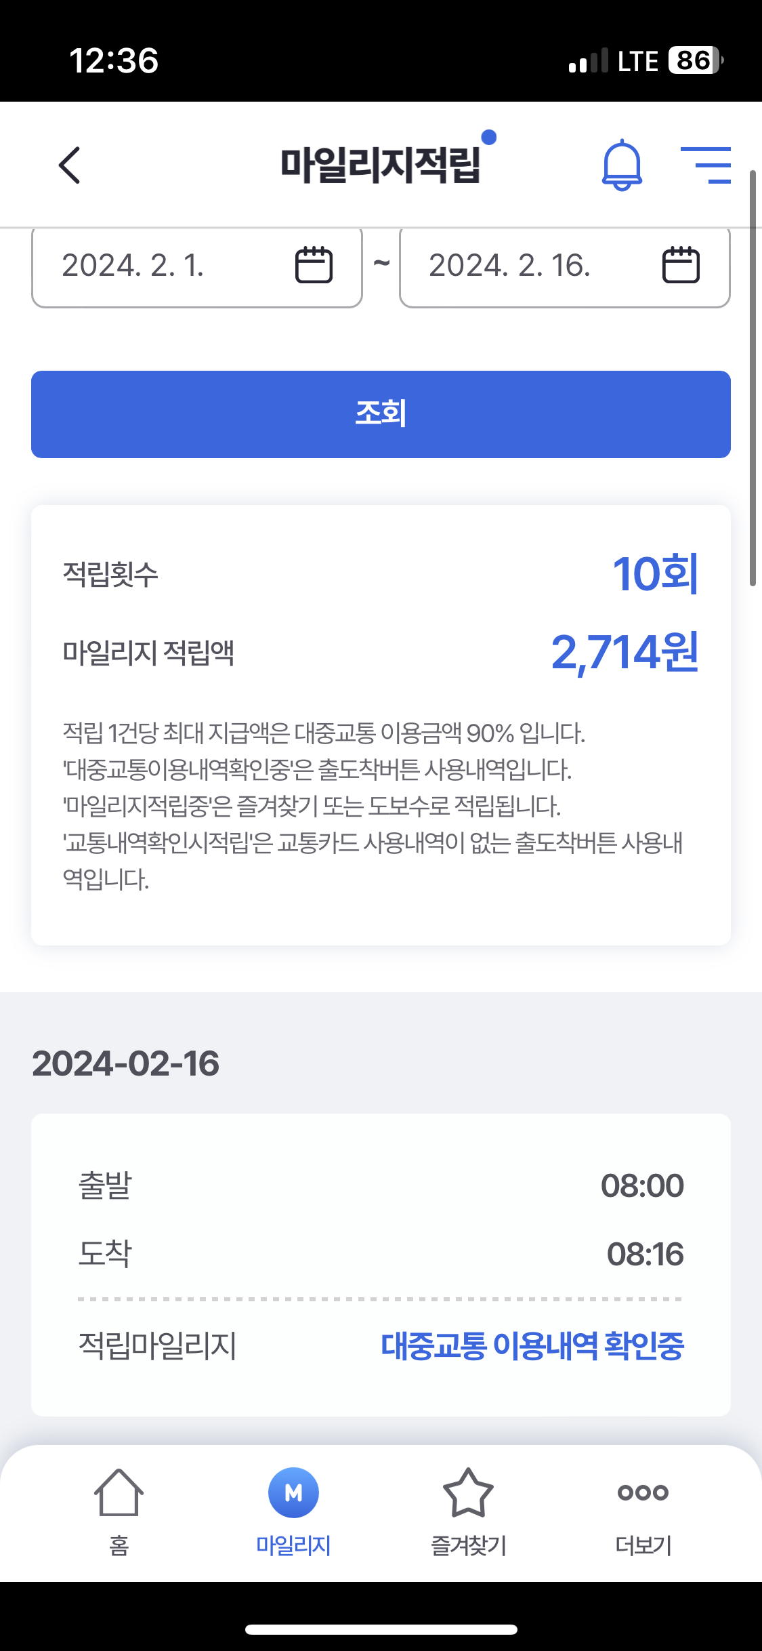This screenshot has width=762, height=1651.
Task: Tap the favorites star icon
Action: [x=468, y=1492]
